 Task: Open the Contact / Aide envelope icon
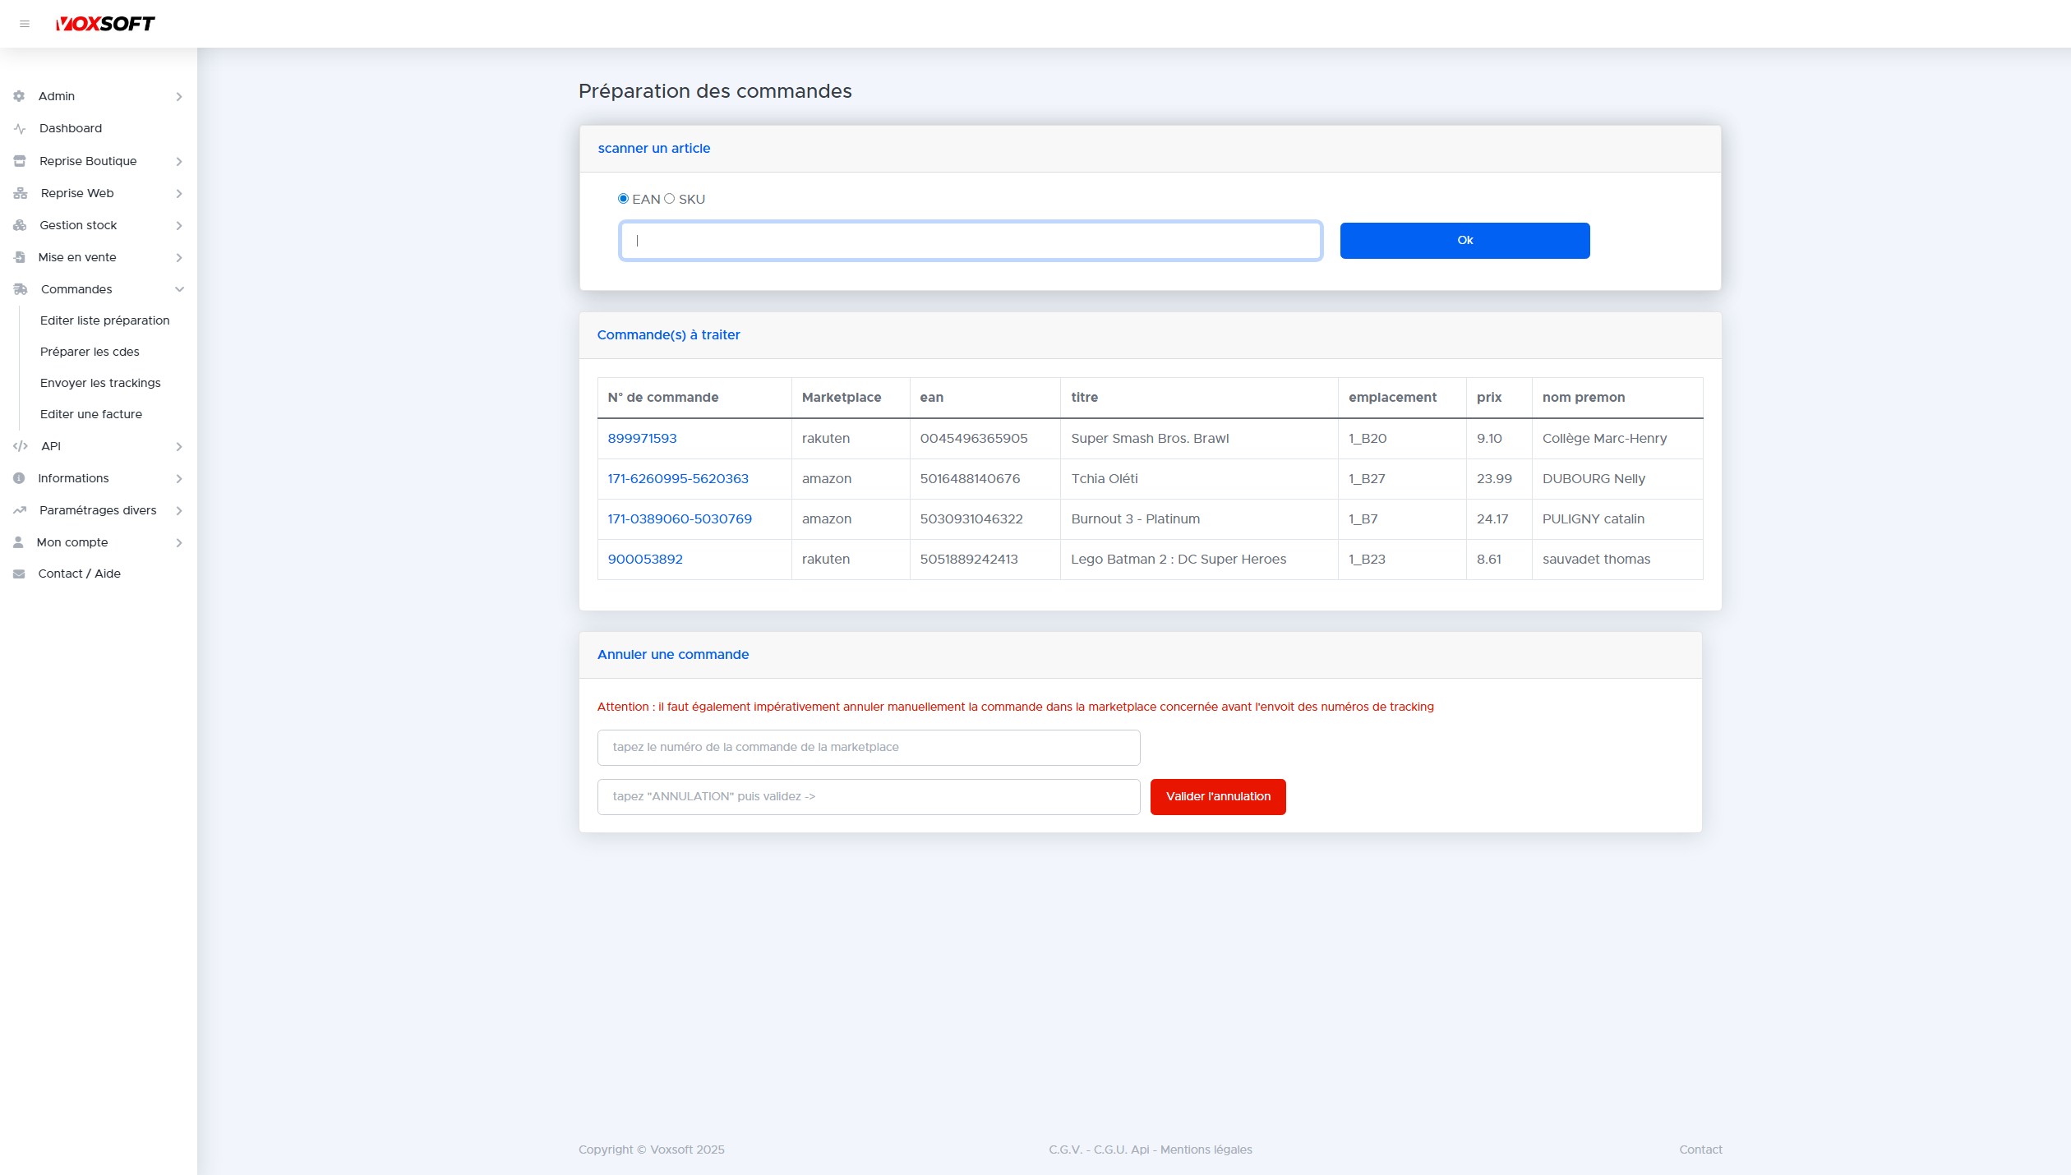tap(19, 574)
